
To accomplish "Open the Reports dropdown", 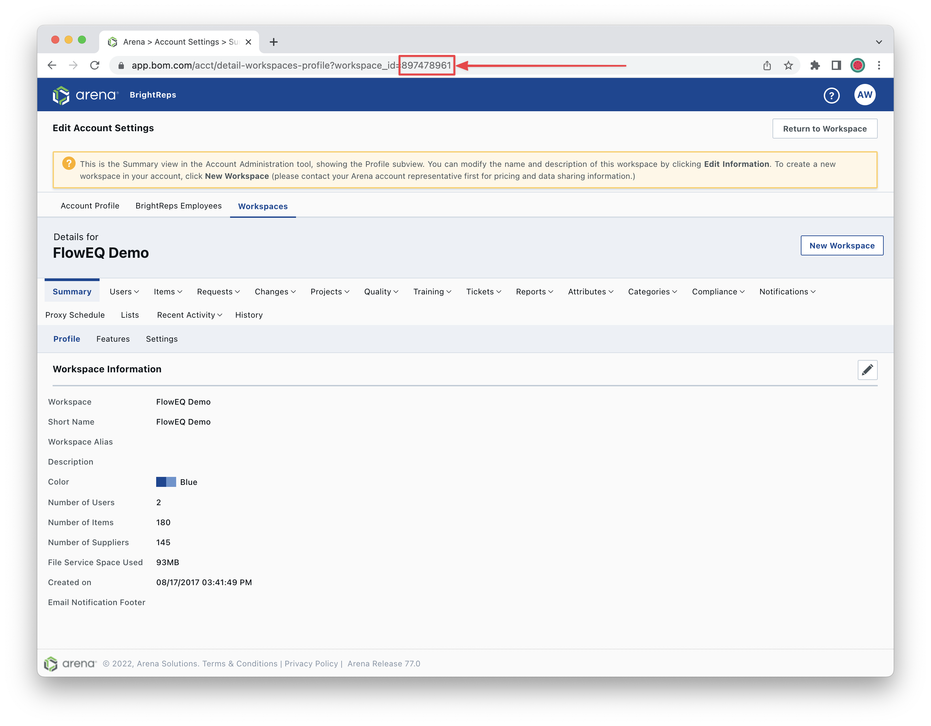I will pyautogui.click(x=534, y=292).
